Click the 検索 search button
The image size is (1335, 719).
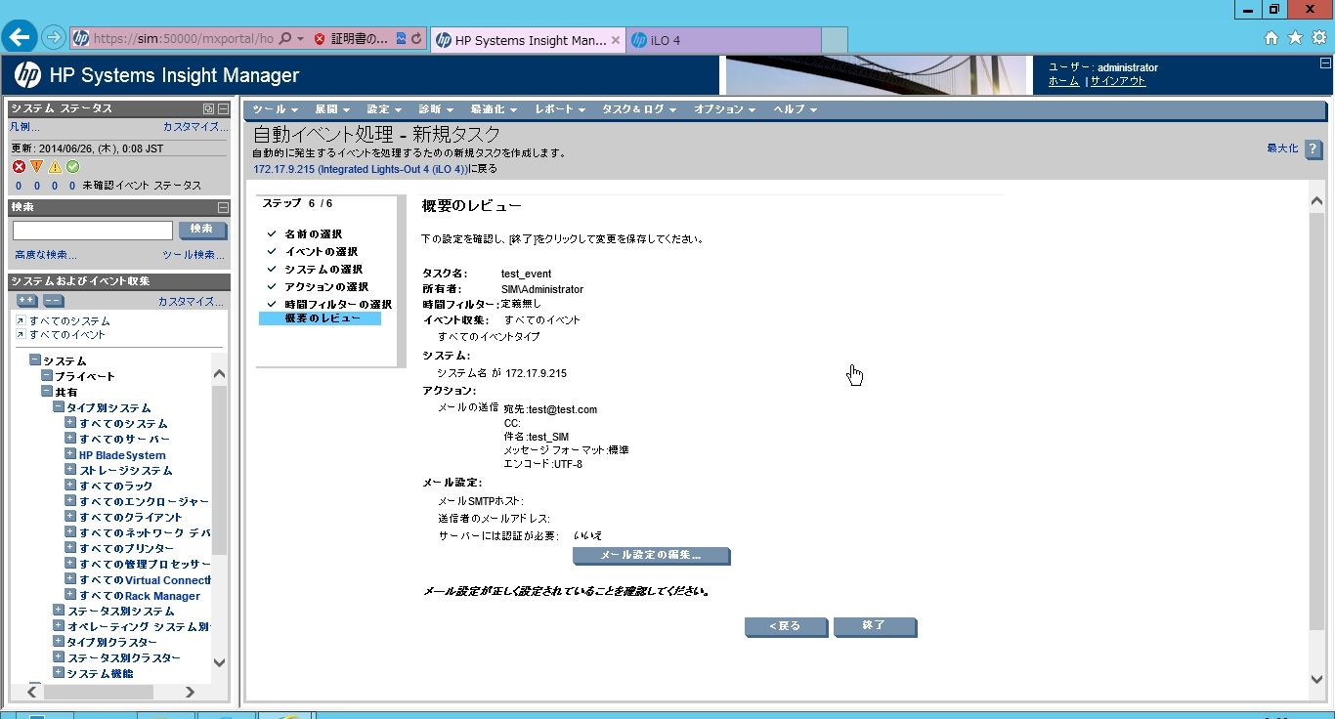(202, 230)
